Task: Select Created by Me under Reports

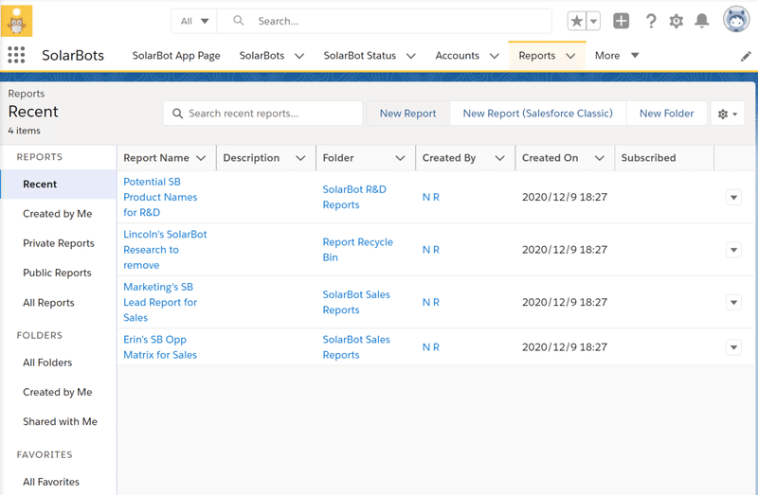Action: click(59, 214)
